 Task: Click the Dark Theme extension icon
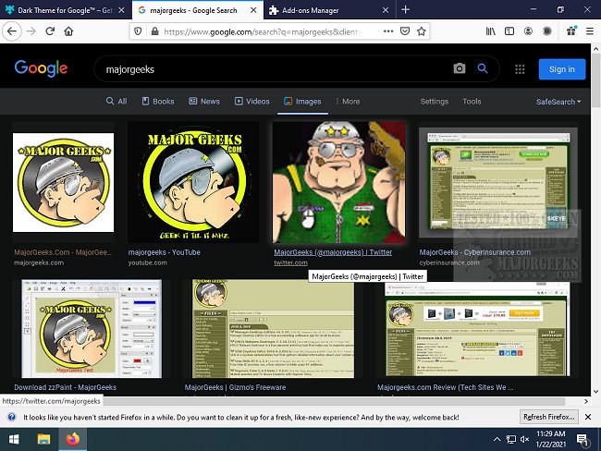tap(547, 31)
